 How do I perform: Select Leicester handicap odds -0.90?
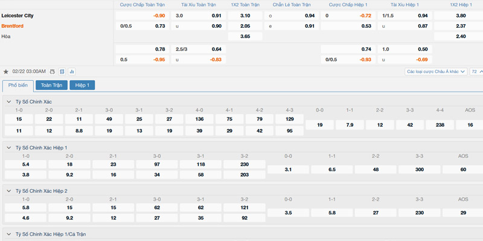(x=142, y=16)
